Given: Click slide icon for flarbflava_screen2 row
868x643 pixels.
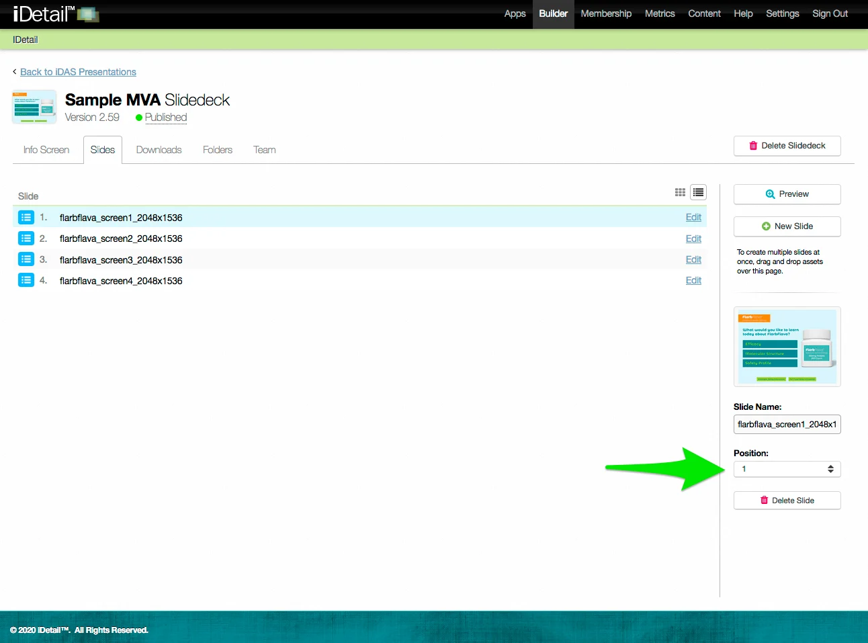Looking at the screenshot, I should 26,238.
